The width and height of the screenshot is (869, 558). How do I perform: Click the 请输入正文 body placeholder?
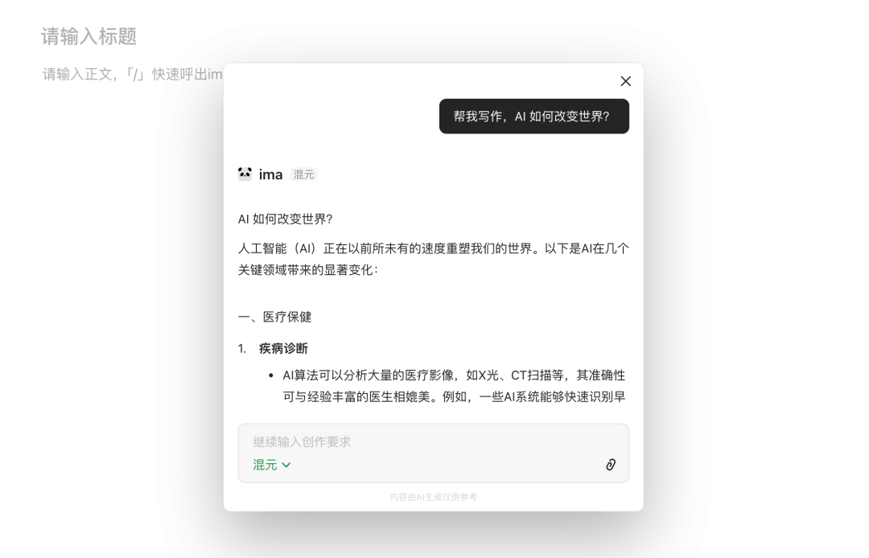[x=133, y=74]
